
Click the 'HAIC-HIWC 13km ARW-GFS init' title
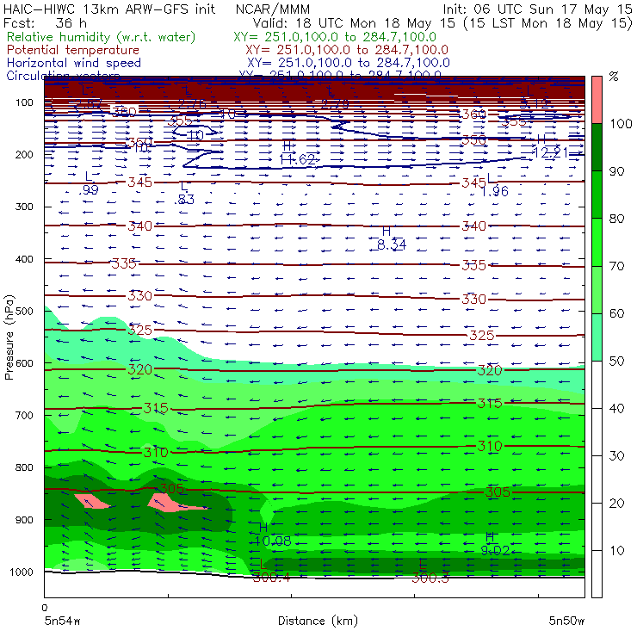[x=108, y=9]
